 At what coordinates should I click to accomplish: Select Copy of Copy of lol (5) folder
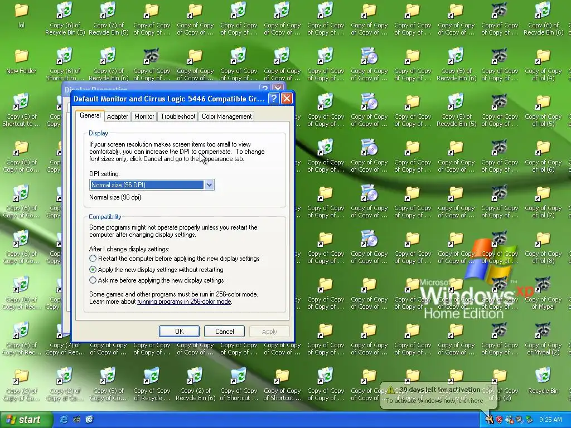[x=543, y=110]
